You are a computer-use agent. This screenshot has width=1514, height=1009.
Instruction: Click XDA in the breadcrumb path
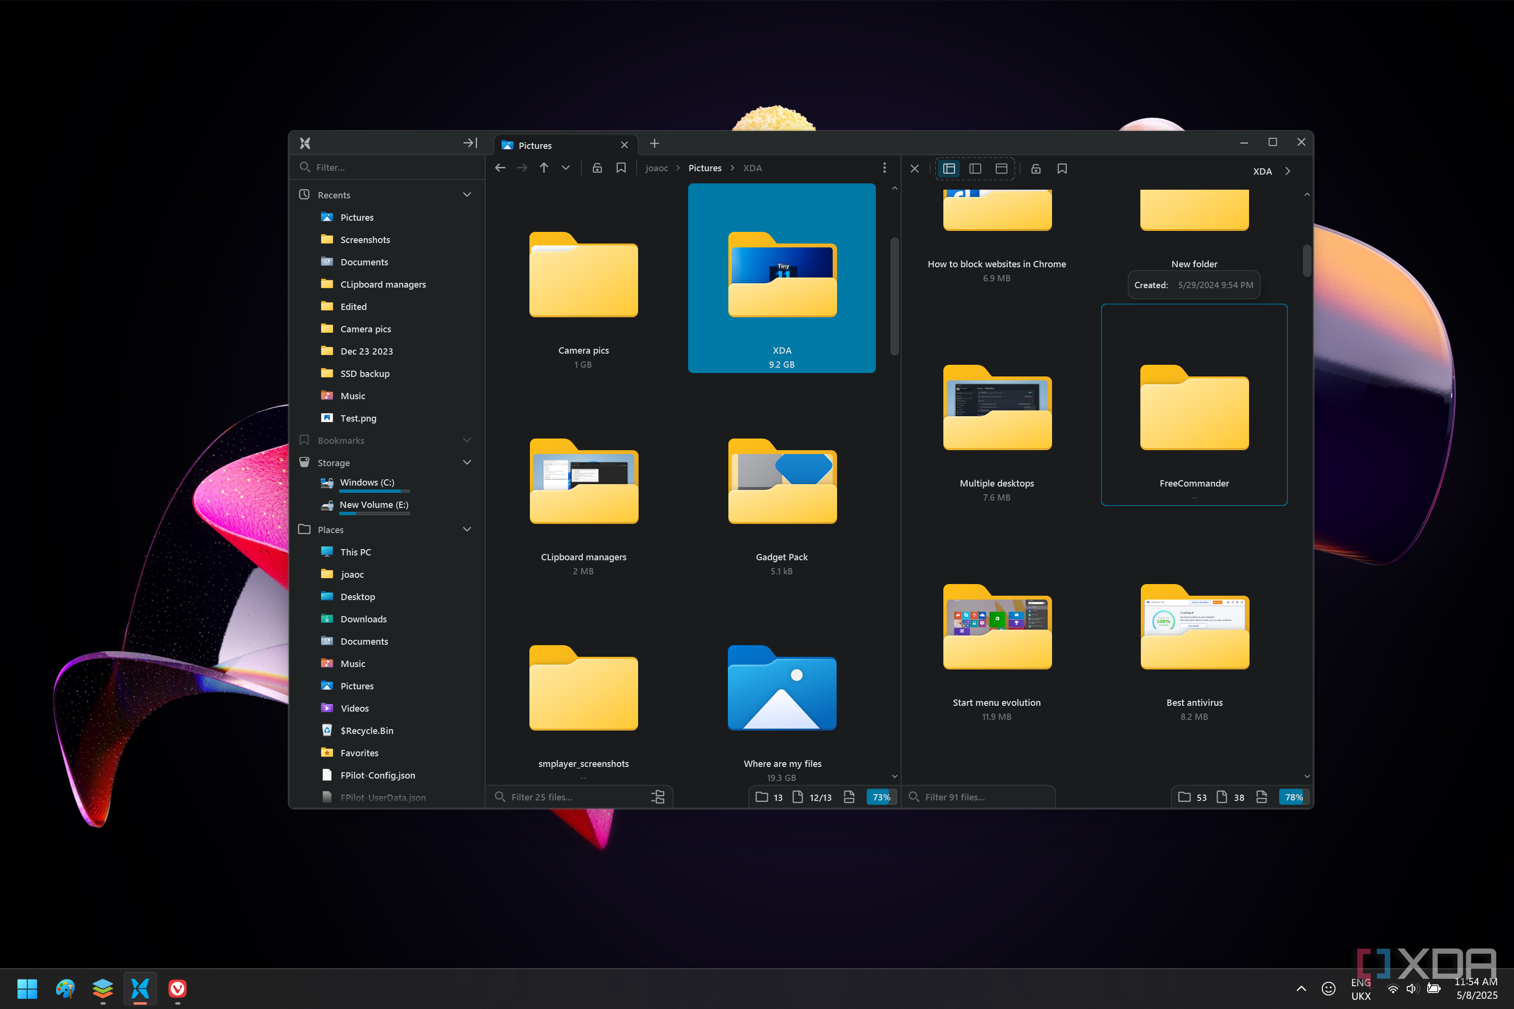coord(753,168)
